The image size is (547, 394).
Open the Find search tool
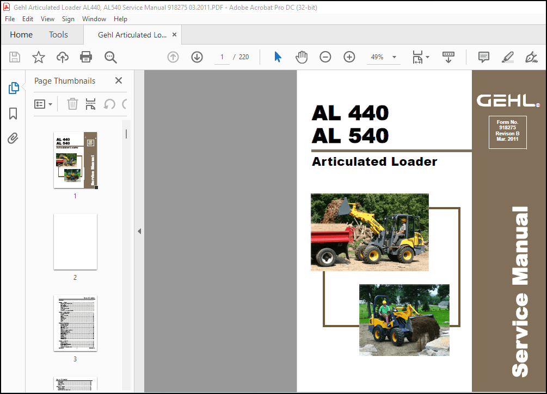[110, 57]
